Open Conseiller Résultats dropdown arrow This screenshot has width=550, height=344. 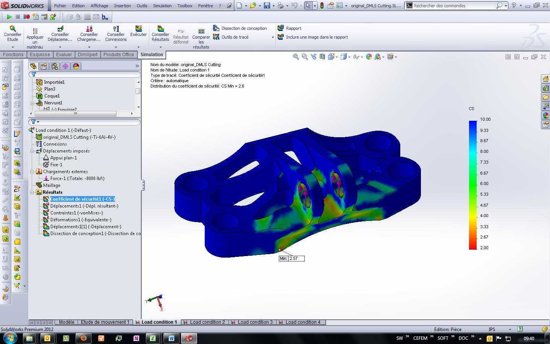tap(160, 47)
